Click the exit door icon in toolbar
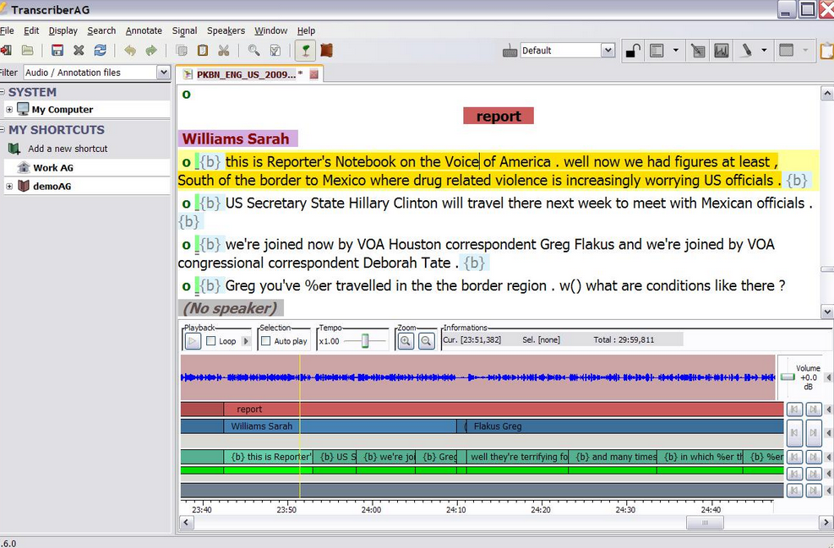 (7, 51)
